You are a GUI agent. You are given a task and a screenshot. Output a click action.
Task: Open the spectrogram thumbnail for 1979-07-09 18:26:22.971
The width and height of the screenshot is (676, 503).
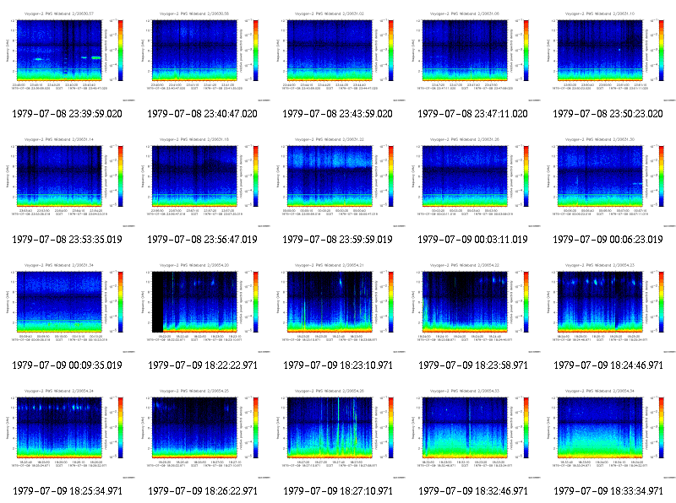click(203, 432)
